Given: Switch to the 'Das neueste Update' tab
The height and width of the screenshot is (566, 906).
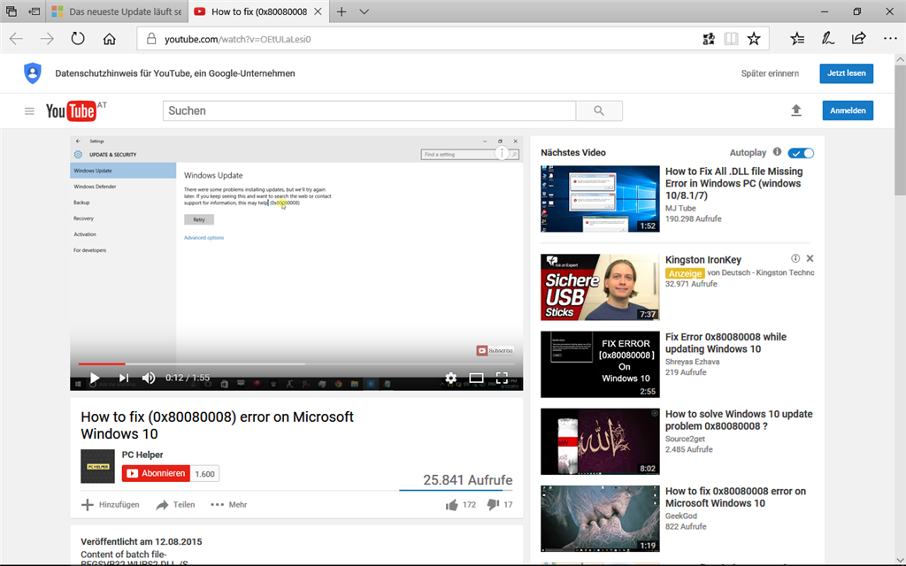Looking at the screenshot, I should tap(116, 11).
